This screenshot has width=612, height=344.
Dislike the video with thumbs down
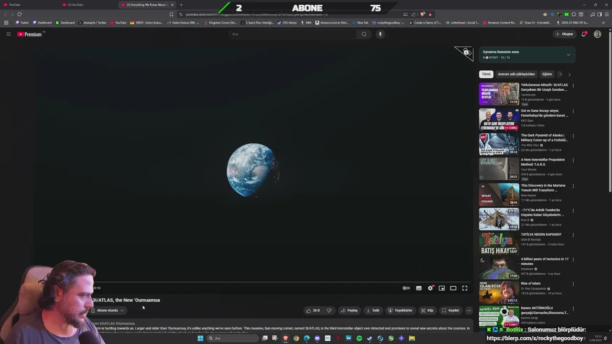pyautogui.click(x=329, y=311)
